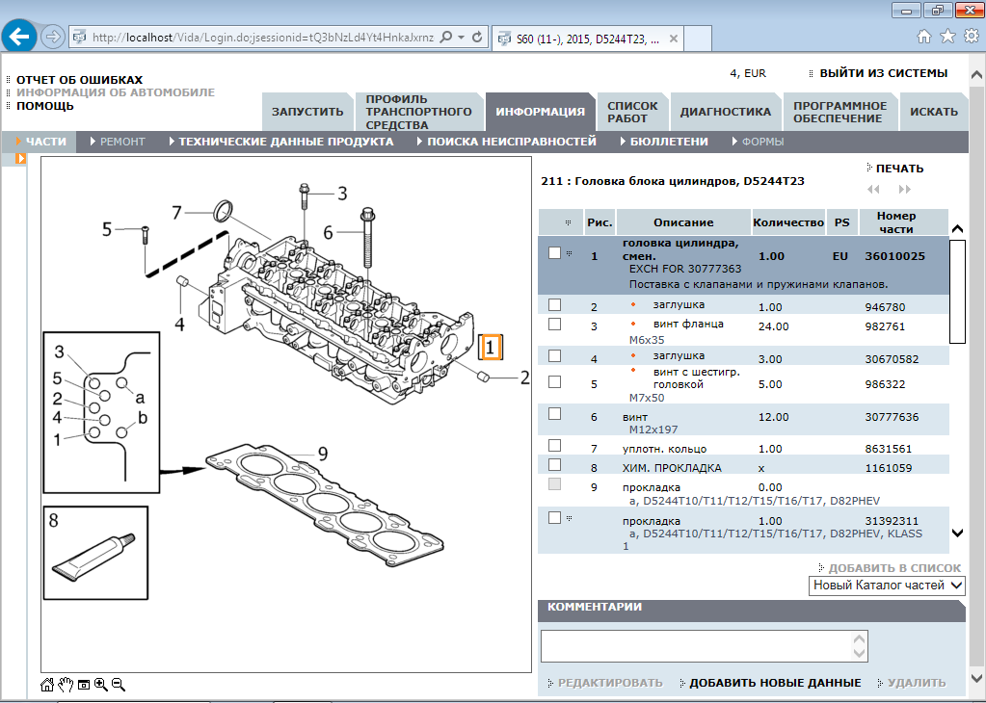Click the browser back arrow button
This screenshot has height=703, width=986.
(19, 38)
